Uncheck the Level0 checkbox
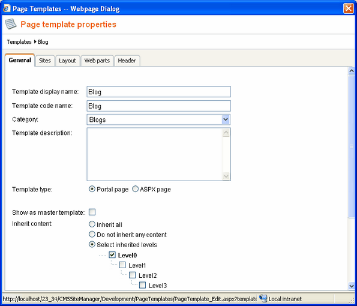Screen dimensions: 357x306 click(112, 255)
